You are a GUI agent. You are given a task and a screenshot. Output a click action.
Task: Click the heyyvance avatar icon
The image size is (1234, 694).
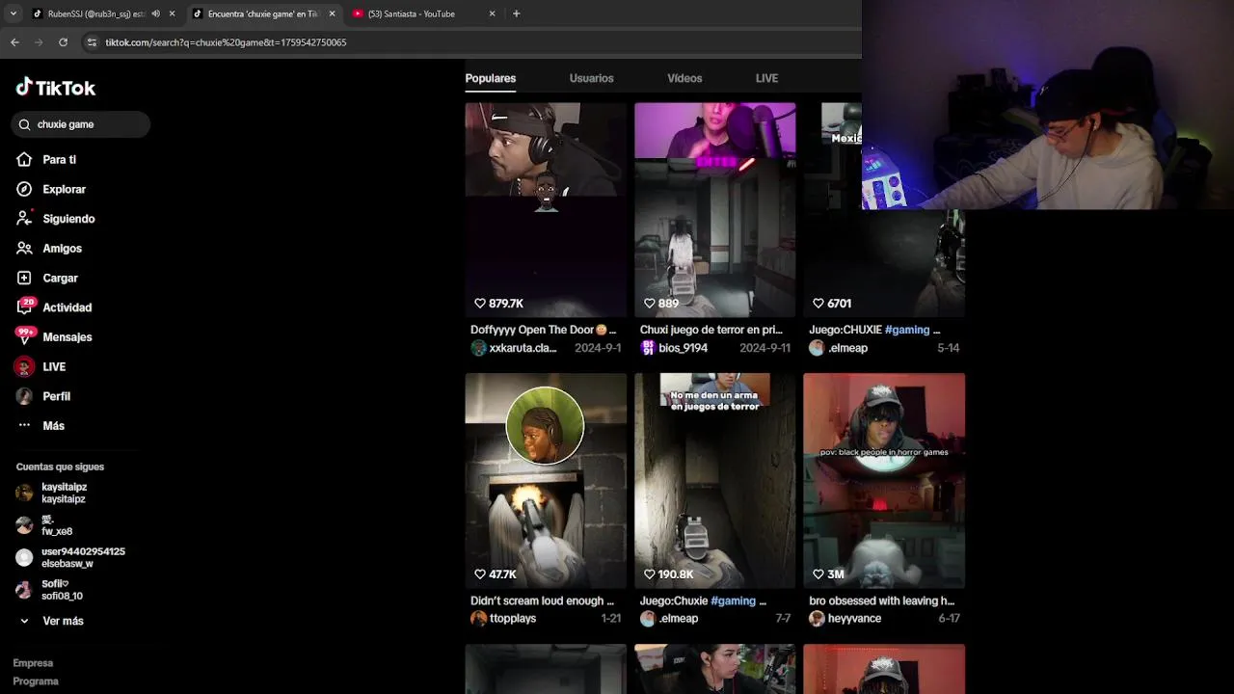point(817,619)
